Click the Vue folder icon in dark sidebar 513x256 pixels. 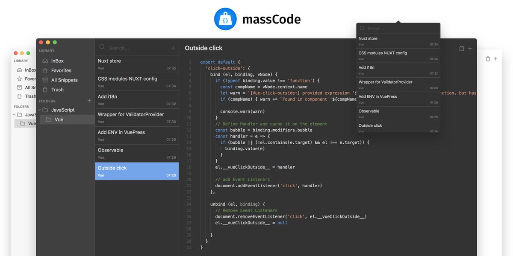pos(49,119)
